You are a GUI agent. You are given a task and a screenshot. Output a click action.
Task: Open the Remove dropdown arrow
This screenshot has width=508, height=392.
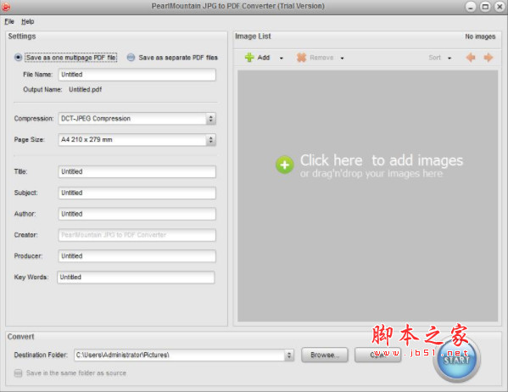[x=342, y=58]
